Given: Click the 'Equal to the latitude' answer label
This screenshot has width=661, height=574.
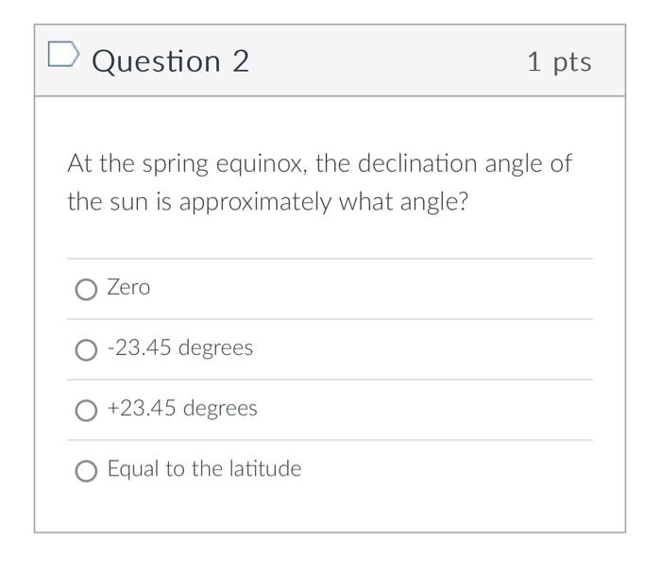Looking at the screenshot, I should click(x=204, y=468).
